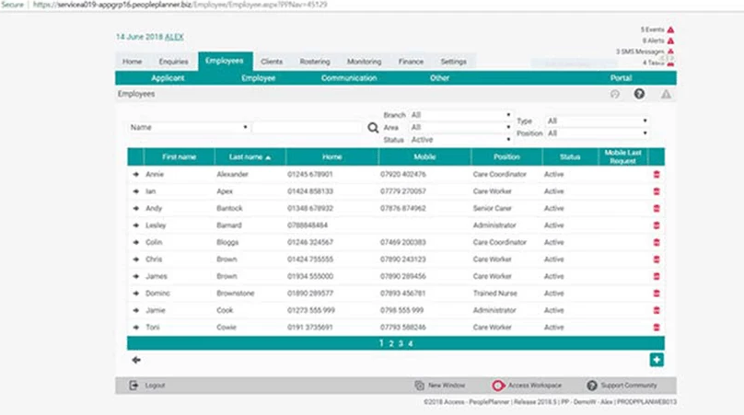744x415 pixels.
Task: Open Lesley Barnard's record with the arrow icon
Action: pyautogui.click(x=135, y=225)
